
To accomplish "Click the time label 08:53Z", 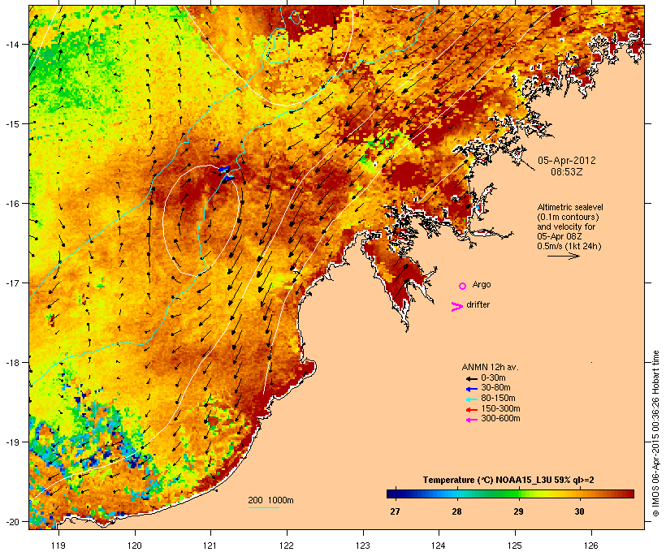I will (567, 172).
